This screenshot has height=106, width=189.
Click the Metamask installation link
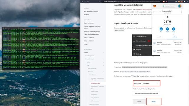(144, 10)
